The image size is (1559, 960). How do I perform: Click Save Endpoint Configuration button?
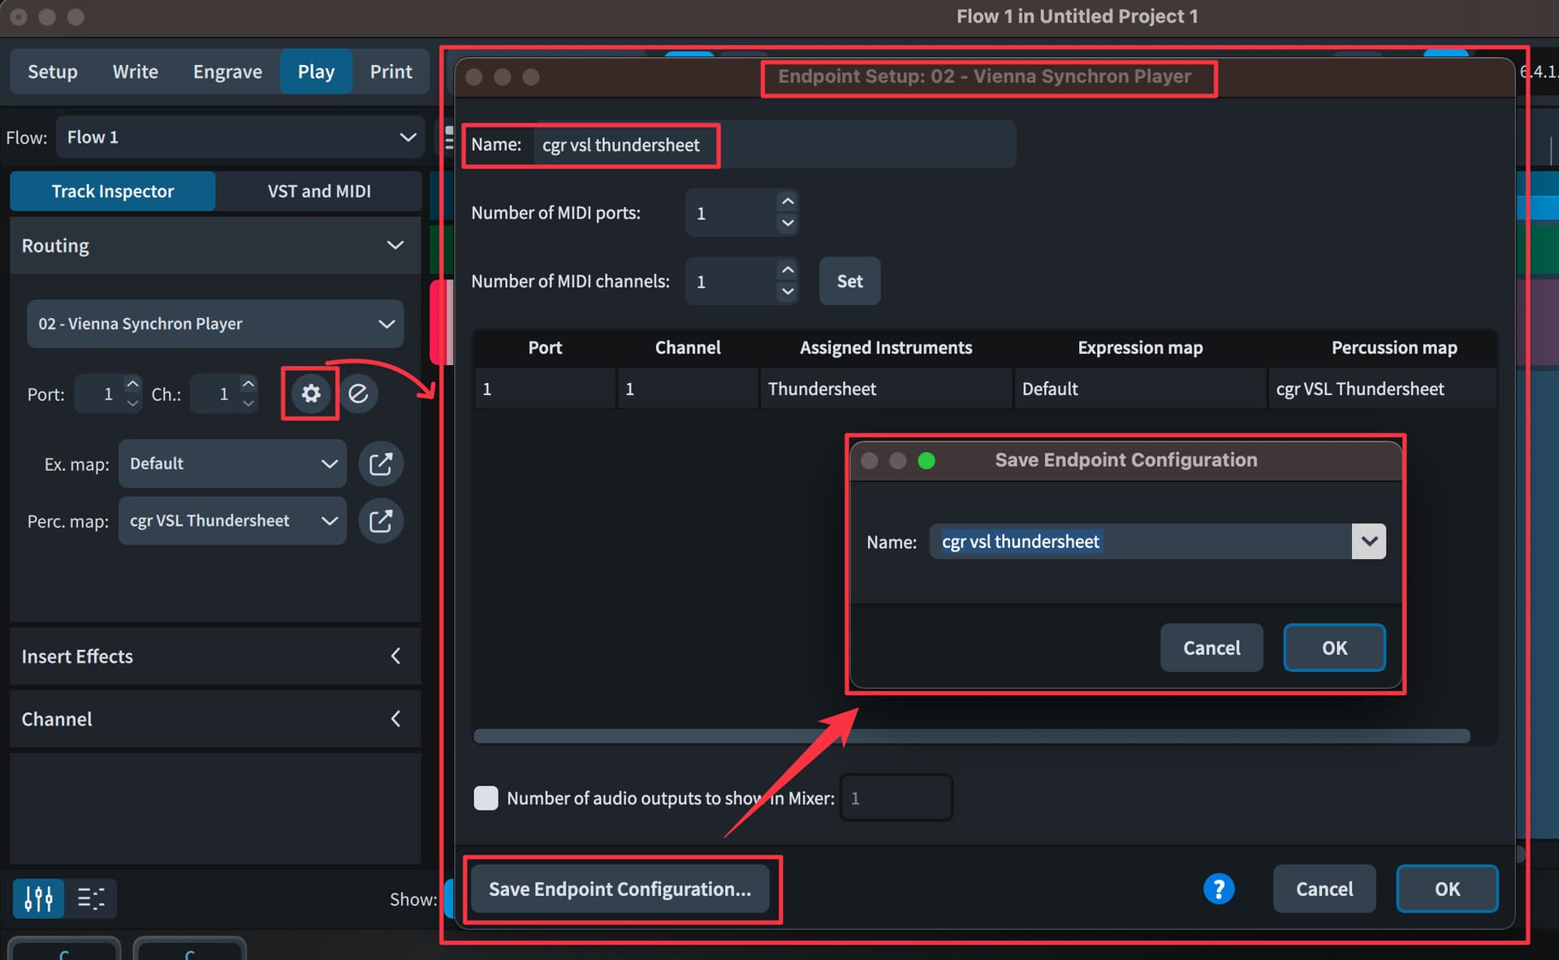click(x=620, y=889)
